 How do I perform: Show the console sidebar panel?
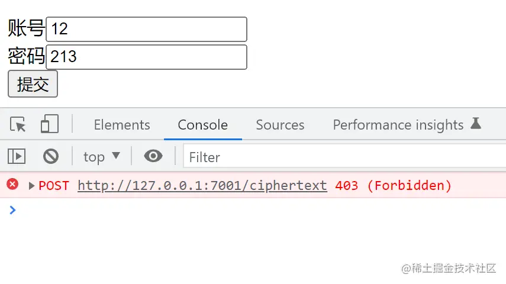click(x=17, y=156)
